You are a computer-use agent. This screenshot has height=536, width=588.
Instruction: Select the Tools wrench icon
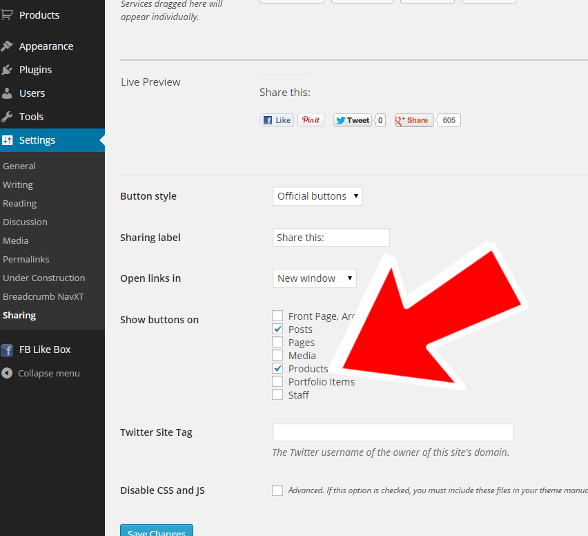[x=8, y=116]
